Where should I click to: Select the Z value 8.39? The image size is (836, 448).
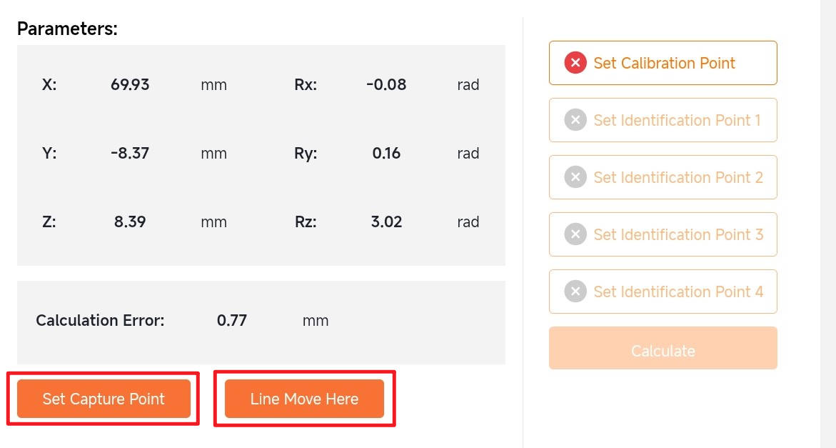[130, 222]
